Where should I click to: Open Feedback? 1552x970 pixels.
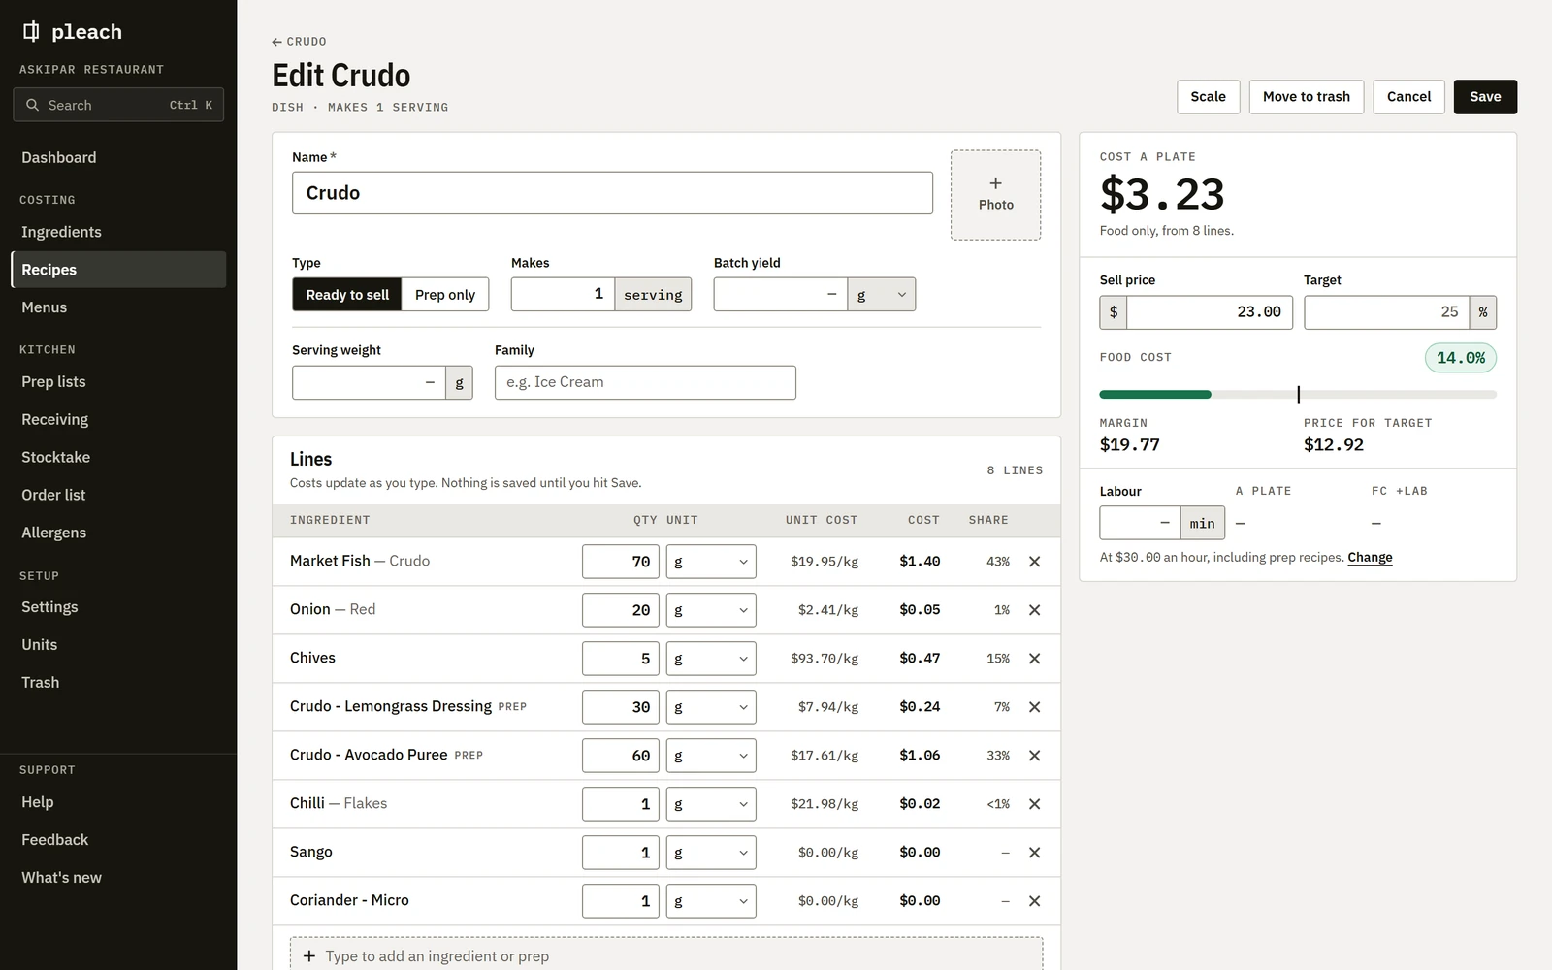(118, 840)
